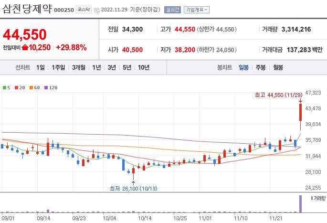Click the 하한가 24,050 text
Viewport: 327px width, 223px height.
(217, 50)
